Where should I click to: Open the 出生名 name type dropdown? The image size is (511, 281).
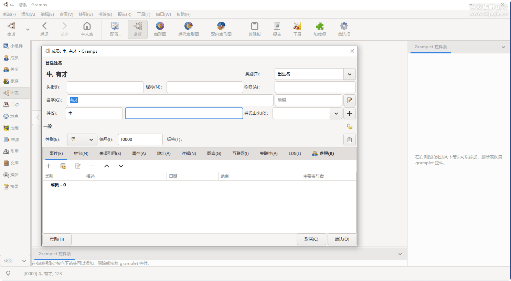349,74
